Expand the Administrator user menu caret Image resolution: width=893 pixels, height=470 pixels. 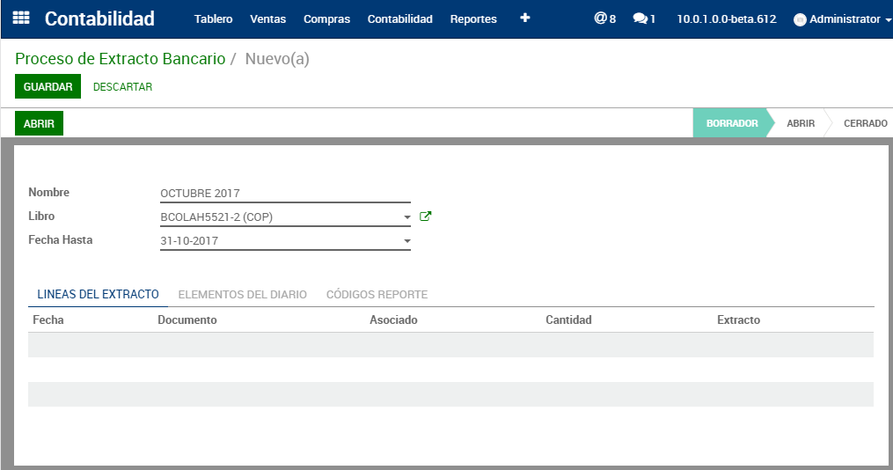888,20
